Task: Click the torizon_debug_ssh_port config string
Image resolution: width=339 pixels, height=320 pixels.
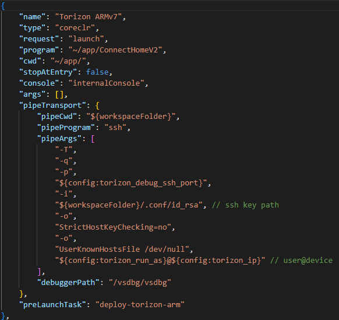Action: tap(131, 183)
